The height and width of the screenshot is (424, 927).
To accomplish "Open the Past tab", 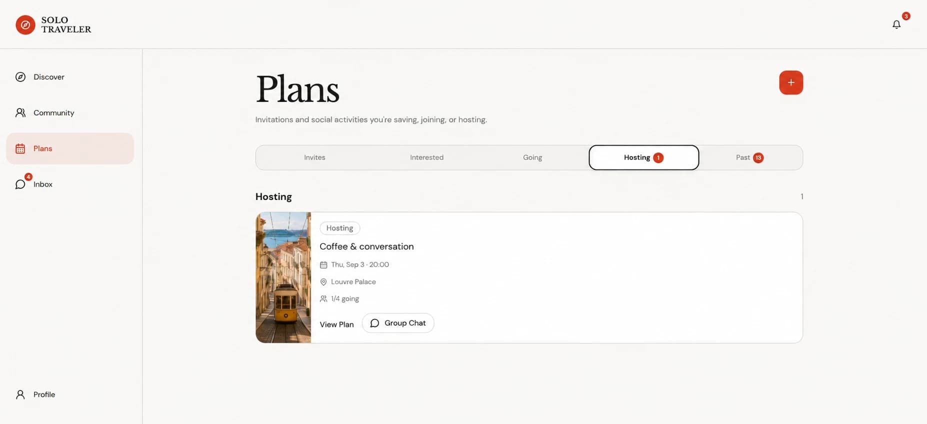I will [749, 157].
